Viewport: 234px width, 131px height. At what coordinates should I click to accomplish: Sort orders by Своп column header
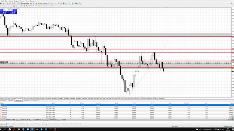click(206, 103)
